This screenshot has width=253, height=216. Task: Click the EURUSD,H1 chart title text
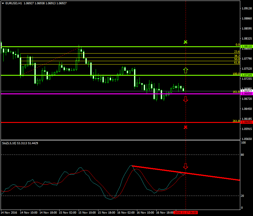[14, 3]
